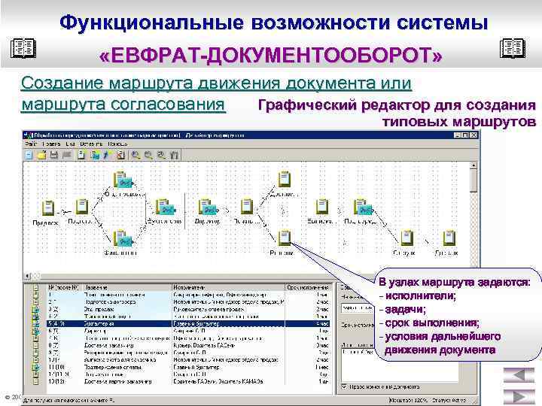Open the Вставить menu
Screen dimensions: 542x406
[x=91, y=144]
